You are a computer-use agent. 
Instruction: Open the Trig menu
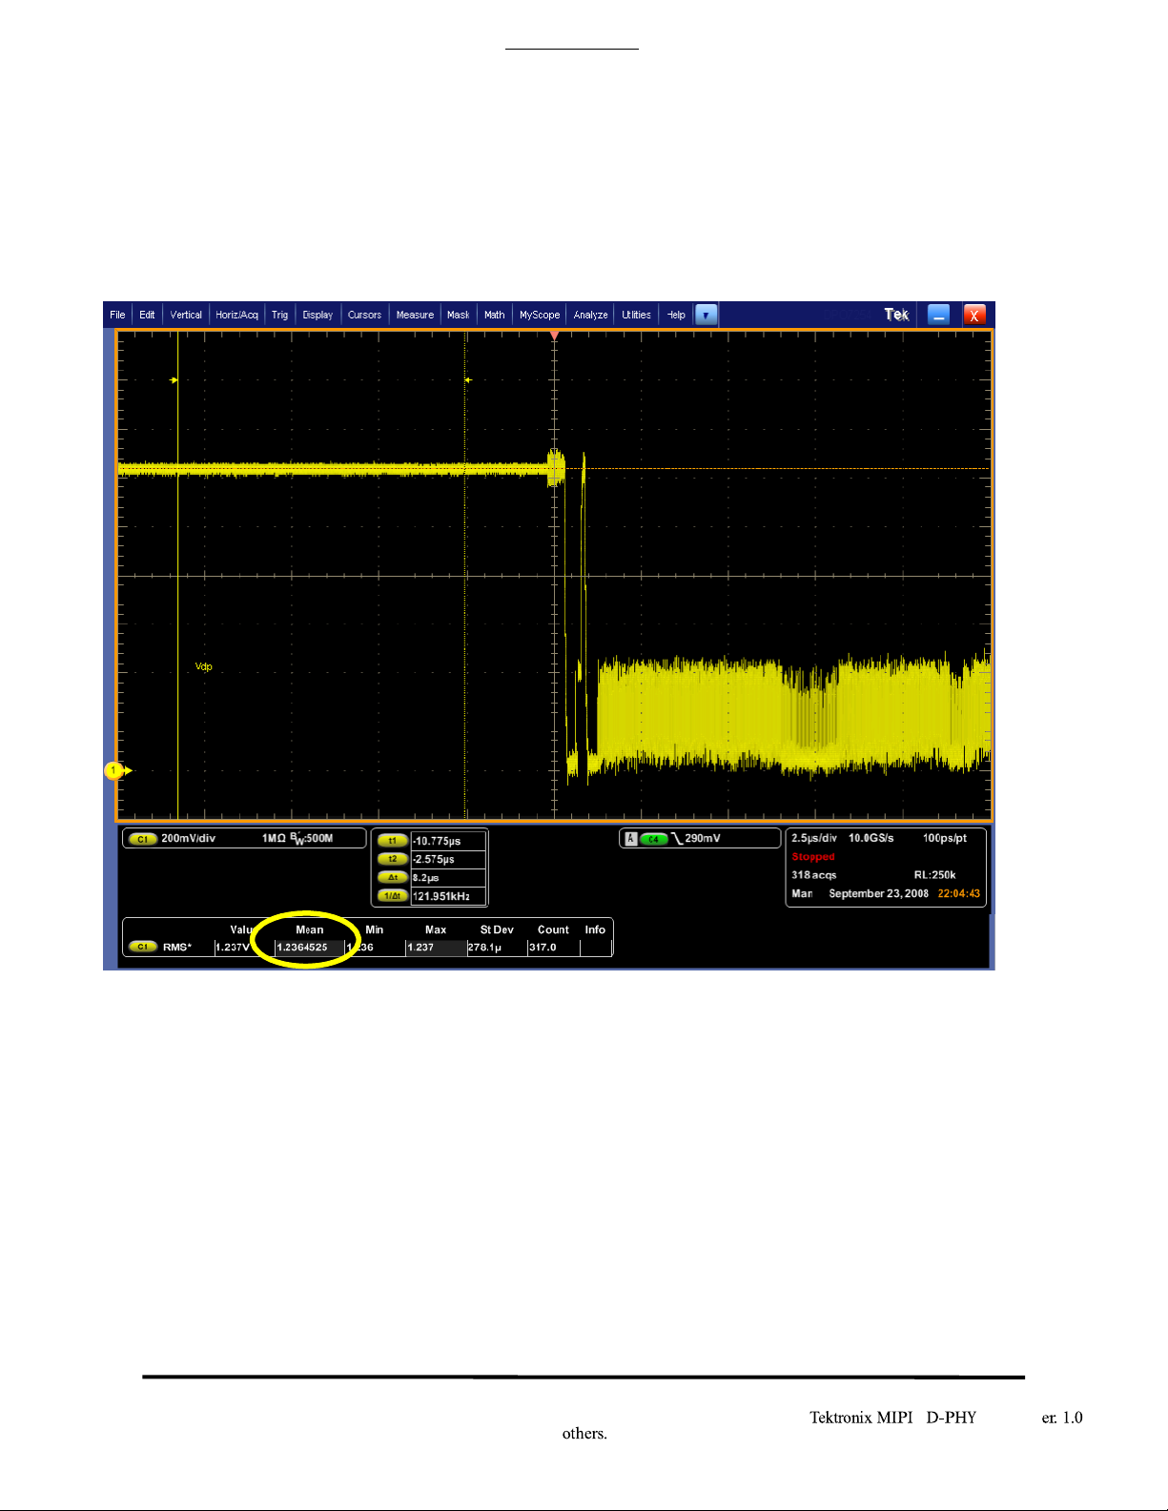click(279, 315)
